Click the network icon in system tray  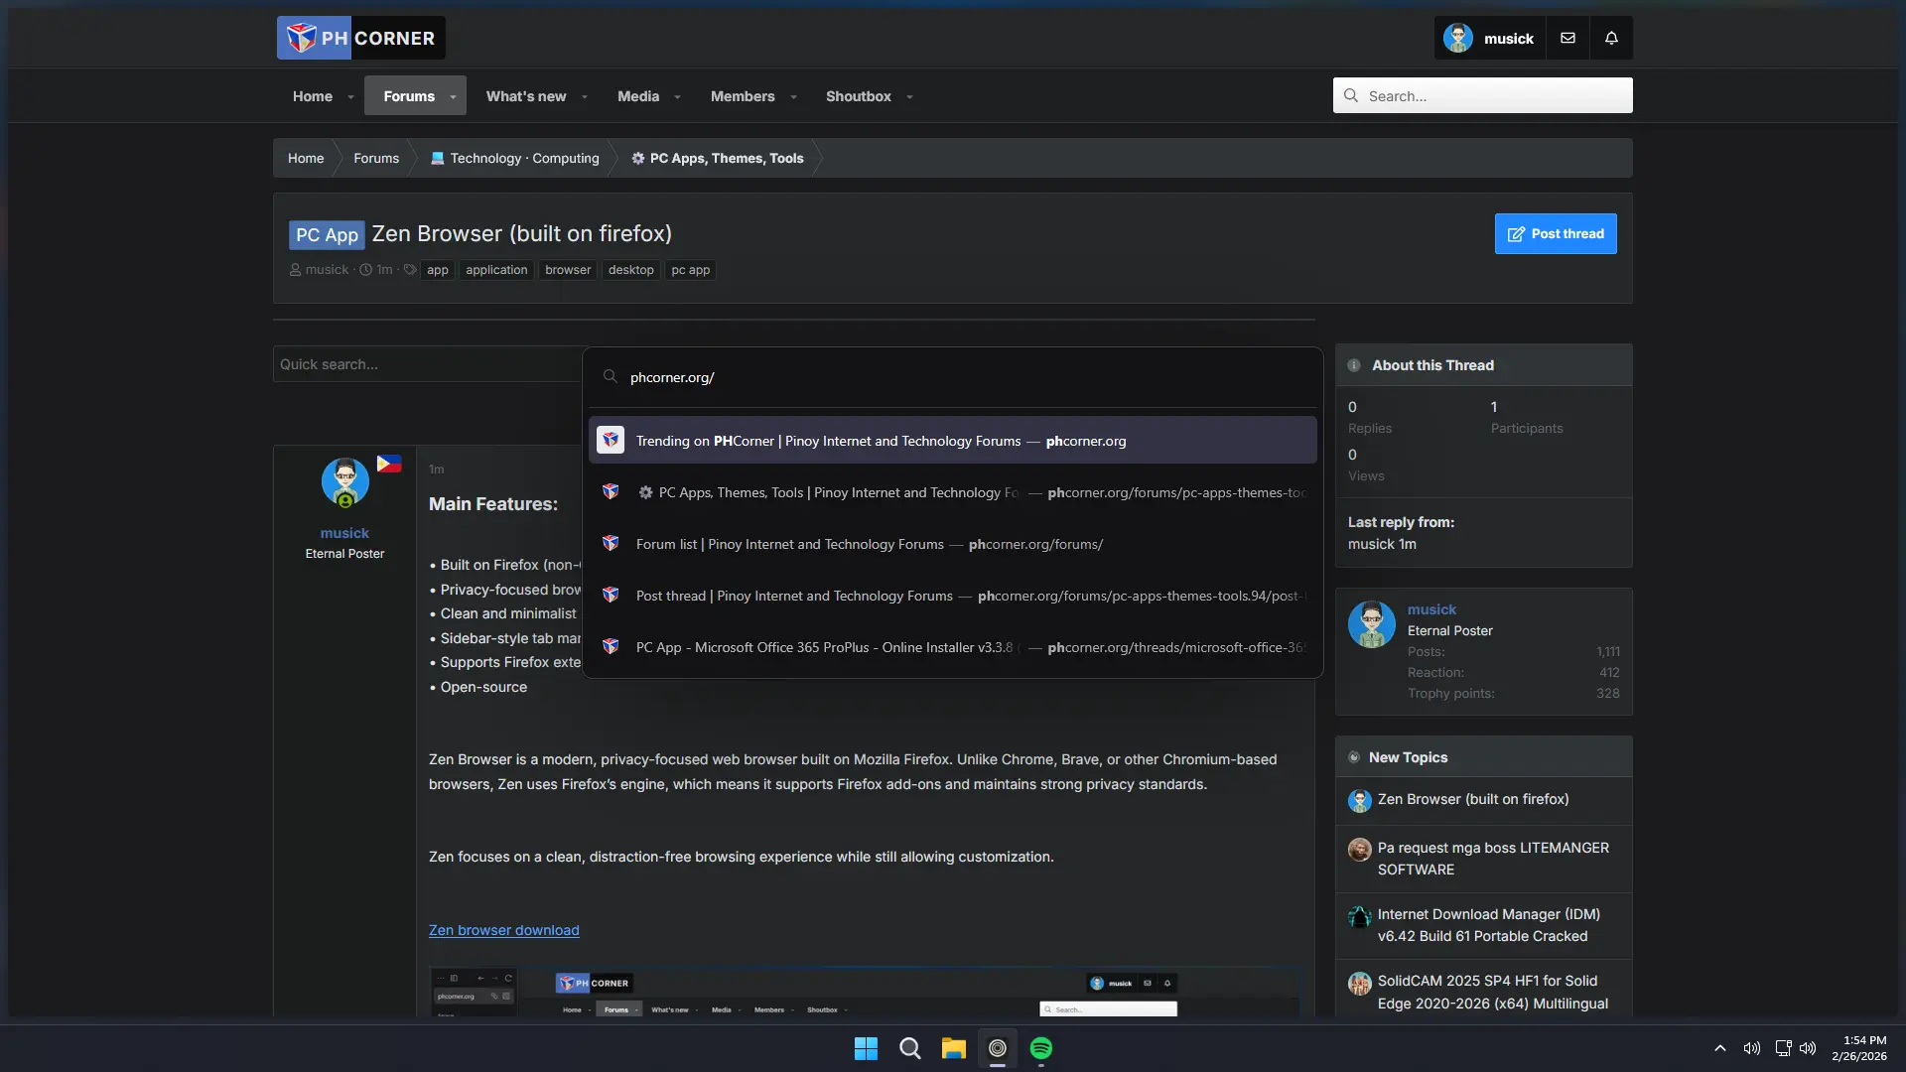click(1783, 1048)
